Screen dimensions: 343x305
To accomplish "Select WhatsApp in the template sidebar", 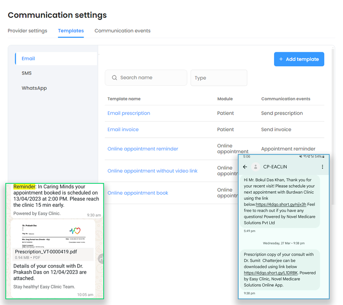I will click(34, 88).
